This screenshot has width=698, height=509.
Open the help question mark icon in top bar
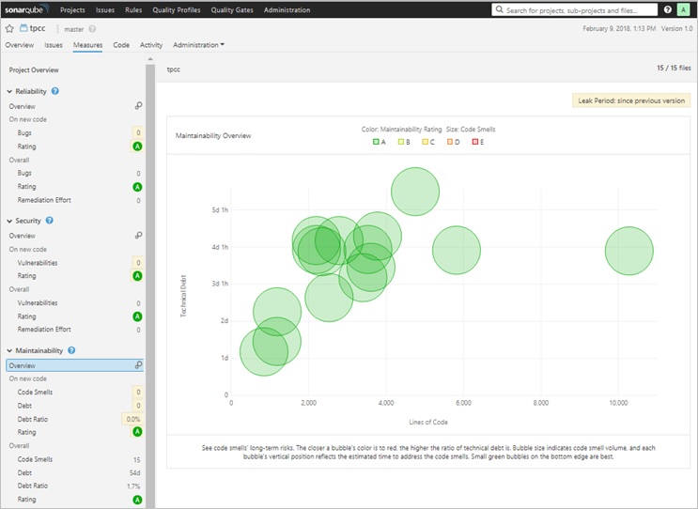(667, 9)
